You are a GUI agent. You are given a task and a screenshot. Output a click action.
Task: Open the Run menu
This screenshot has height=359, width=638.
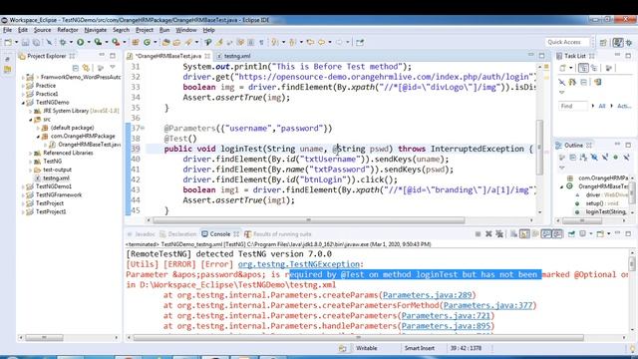[164, 30]
